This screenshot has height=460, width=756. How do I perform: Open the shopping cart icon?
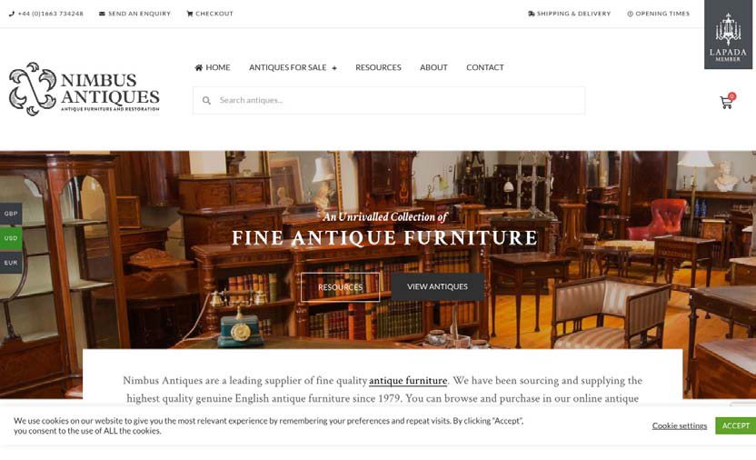pyautogui.click(x=727, y=101)
